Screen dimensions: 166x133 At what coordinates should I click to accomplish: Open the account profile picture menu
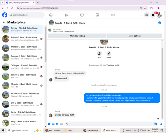point(159,15)
